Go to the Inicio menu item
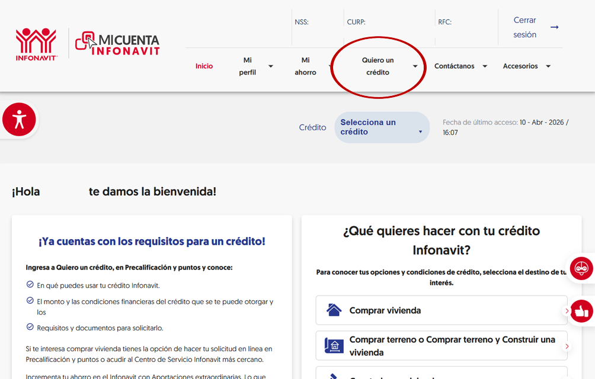 point(204,66)
